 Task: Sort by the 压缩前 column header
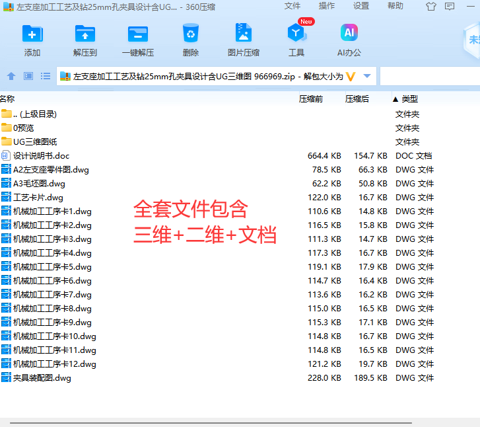click(311, 99)
